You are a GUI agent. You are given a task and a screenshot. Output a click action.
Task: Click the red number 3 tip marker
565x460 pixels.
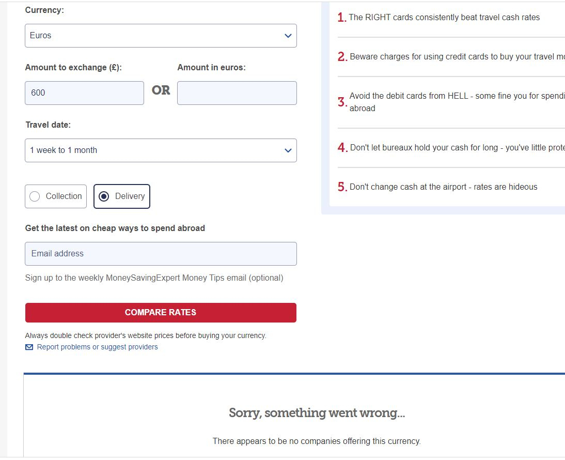coord(342,102)
